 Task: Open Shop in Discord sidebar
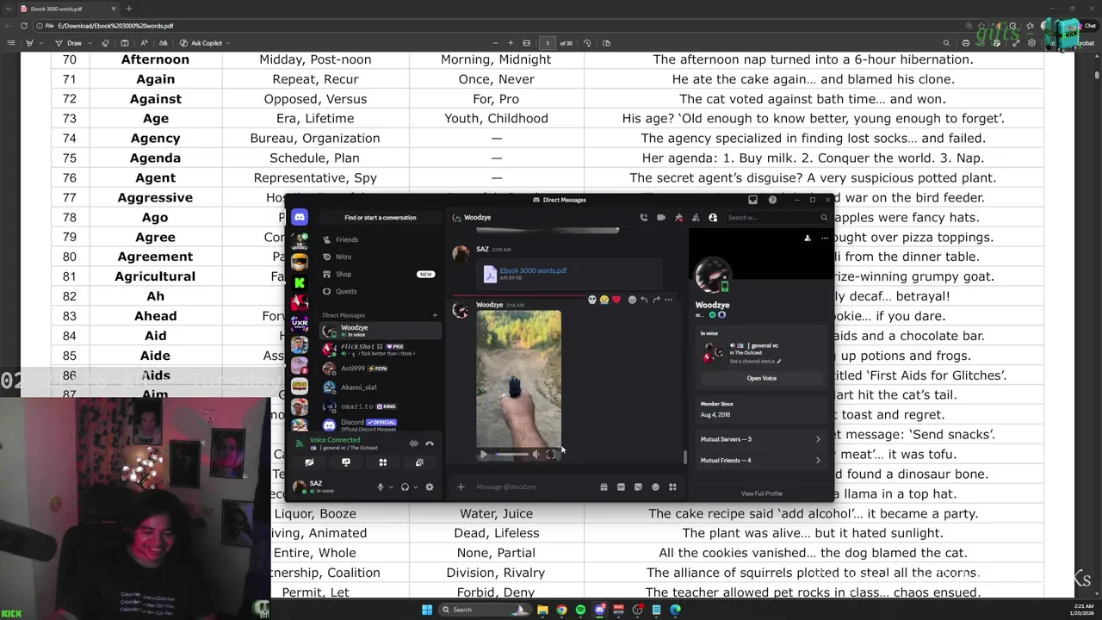380,274
